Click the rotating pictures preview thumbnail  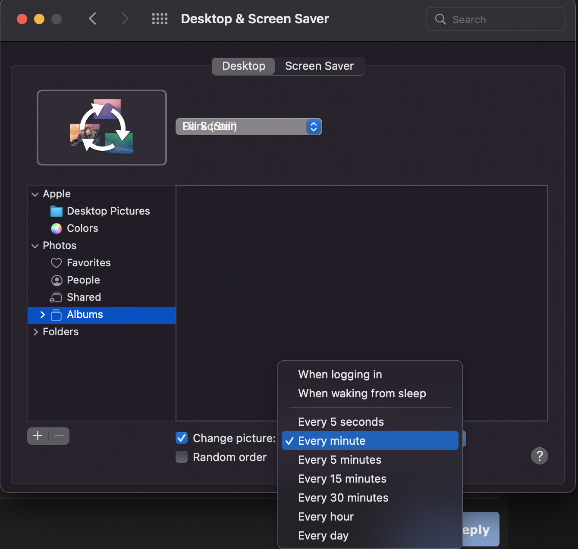pos(102,128)
